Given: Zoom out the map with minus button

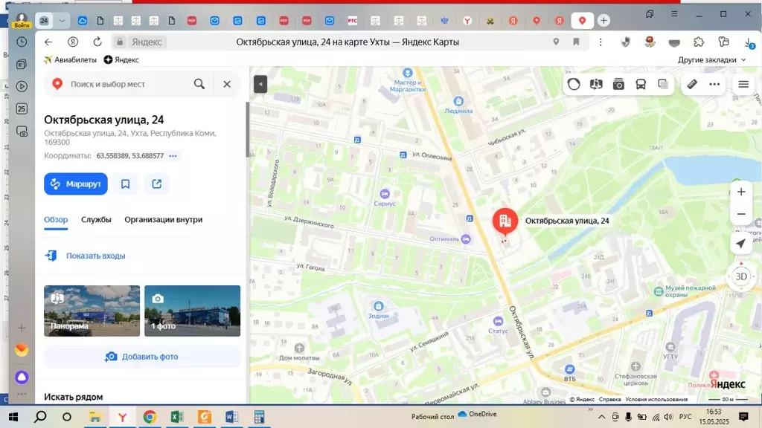Looking at the screenshot, I should 741,214.
